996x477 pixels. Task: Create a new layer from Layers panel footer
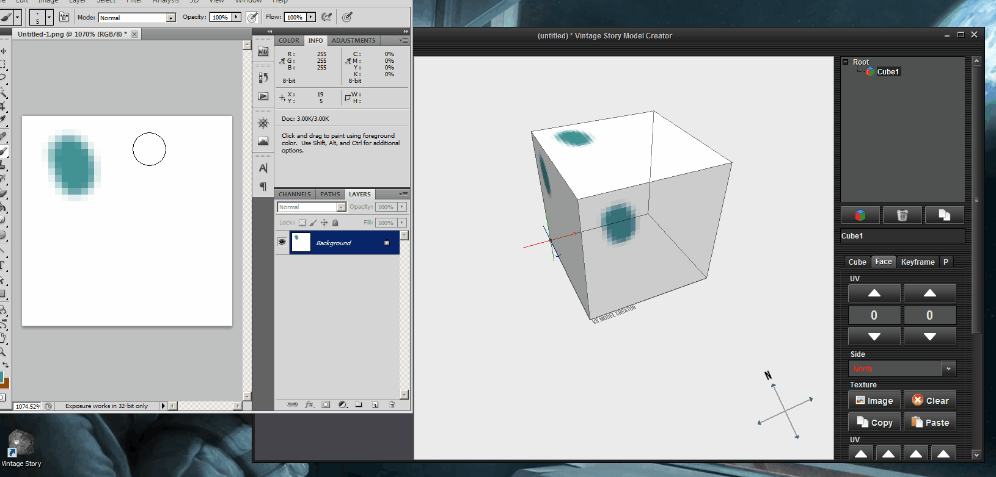click(375, 404)
